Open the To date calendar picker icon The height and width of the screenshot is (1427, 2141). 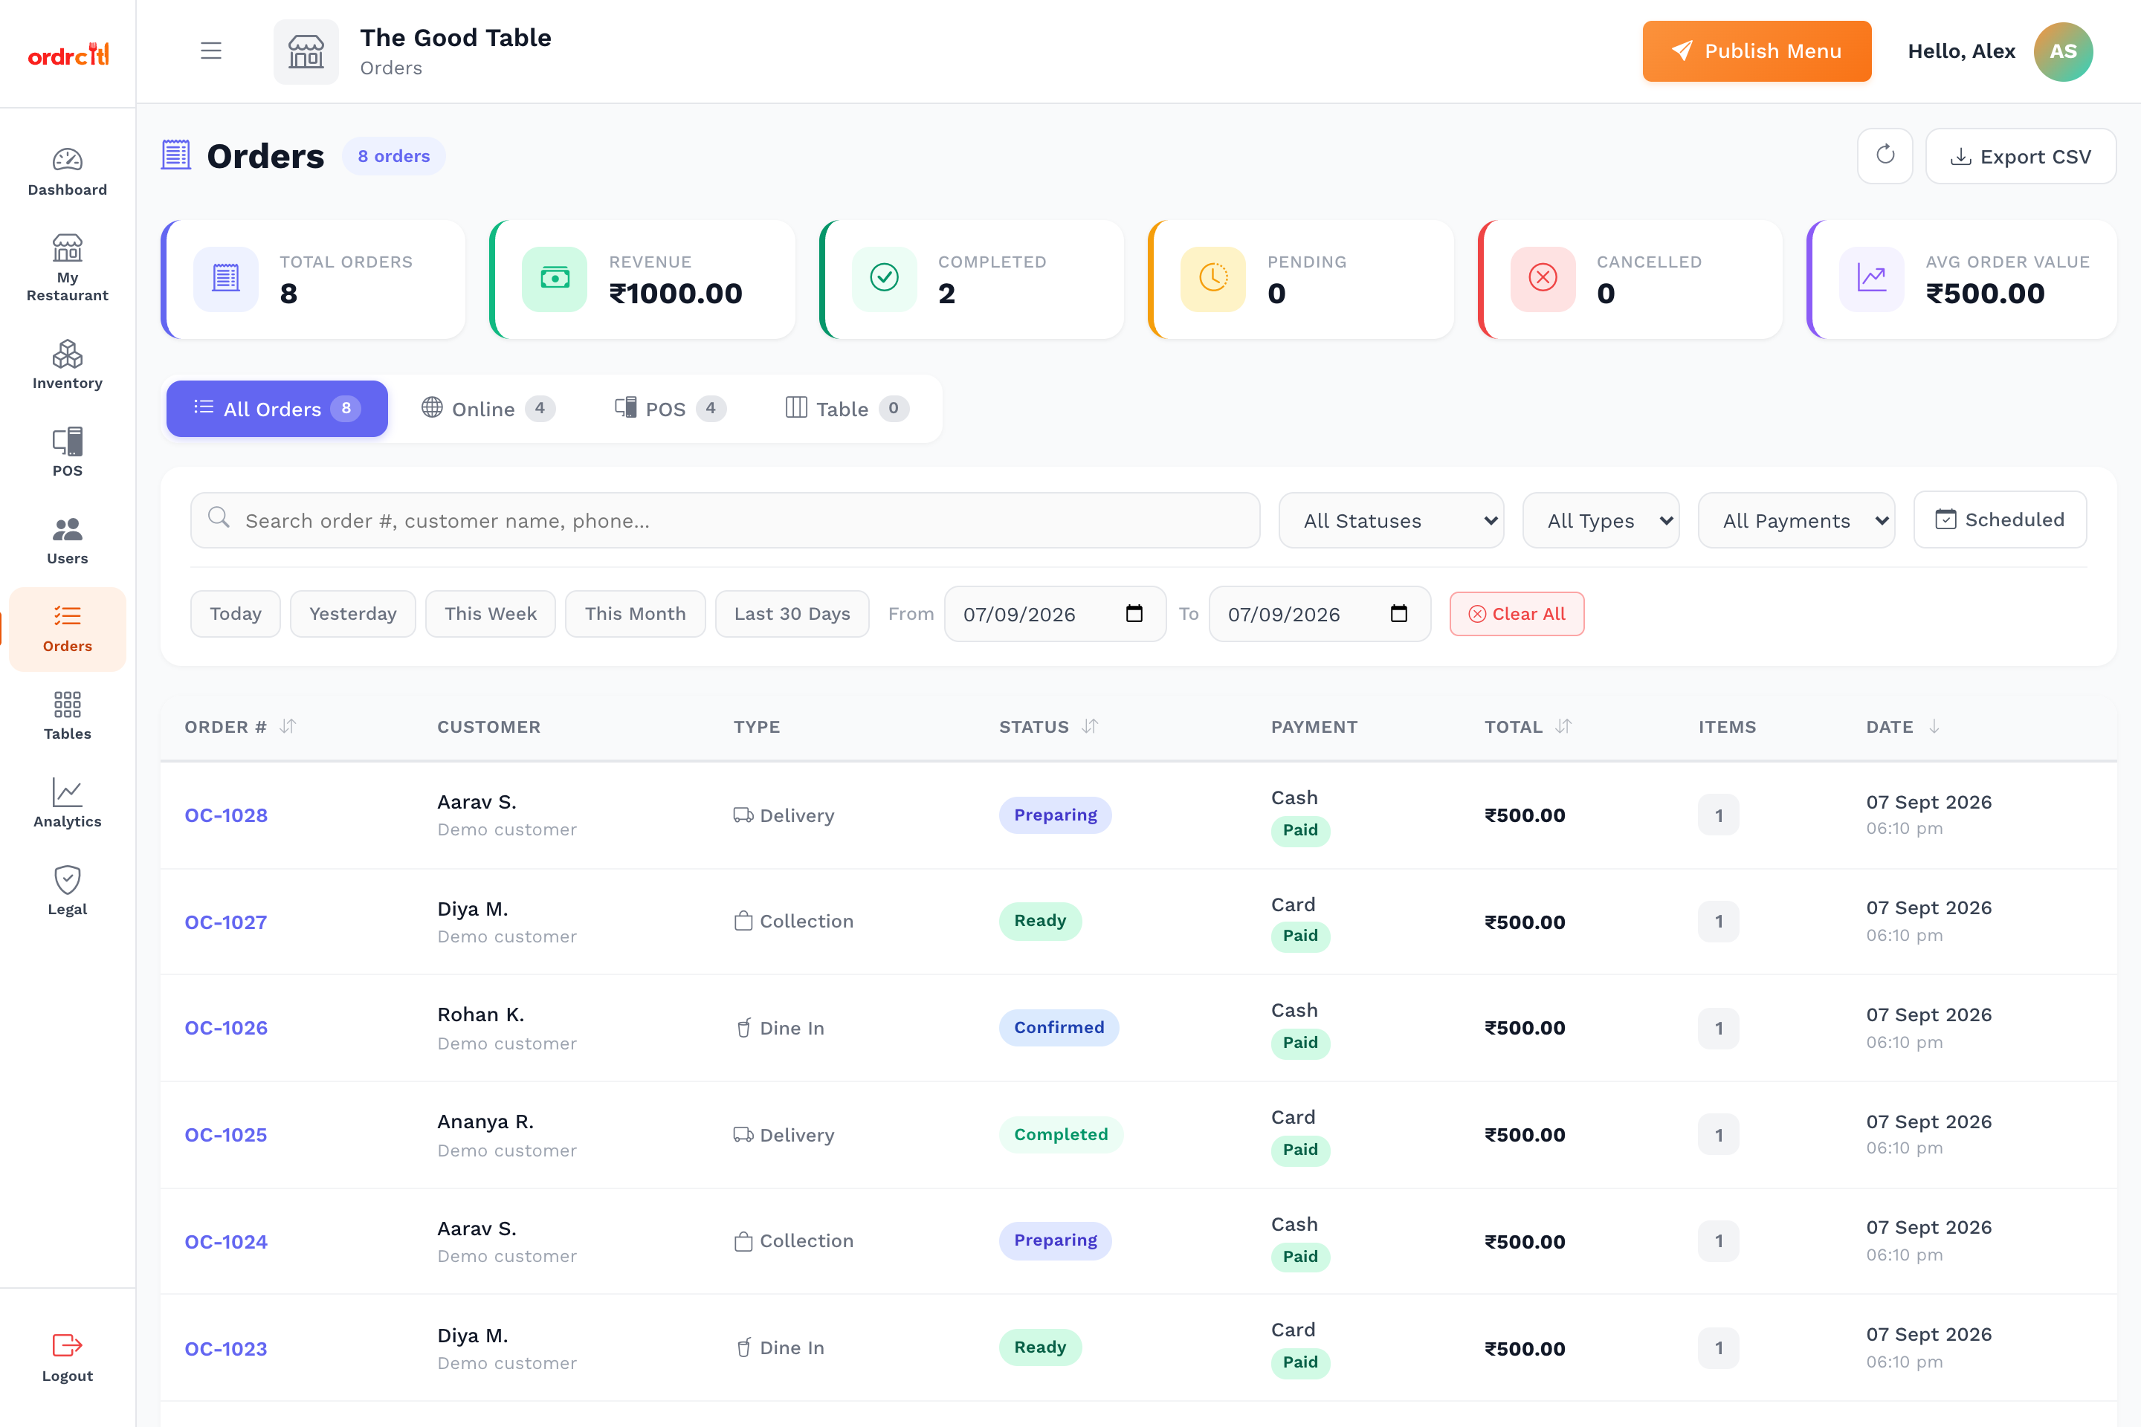(x=1399, y=613)
